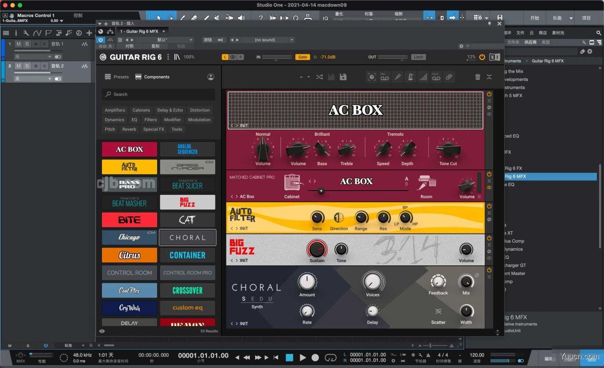604x368 pixels.
Task: Select the mute tool in Studio One toolbar
Action: point(217,18)
